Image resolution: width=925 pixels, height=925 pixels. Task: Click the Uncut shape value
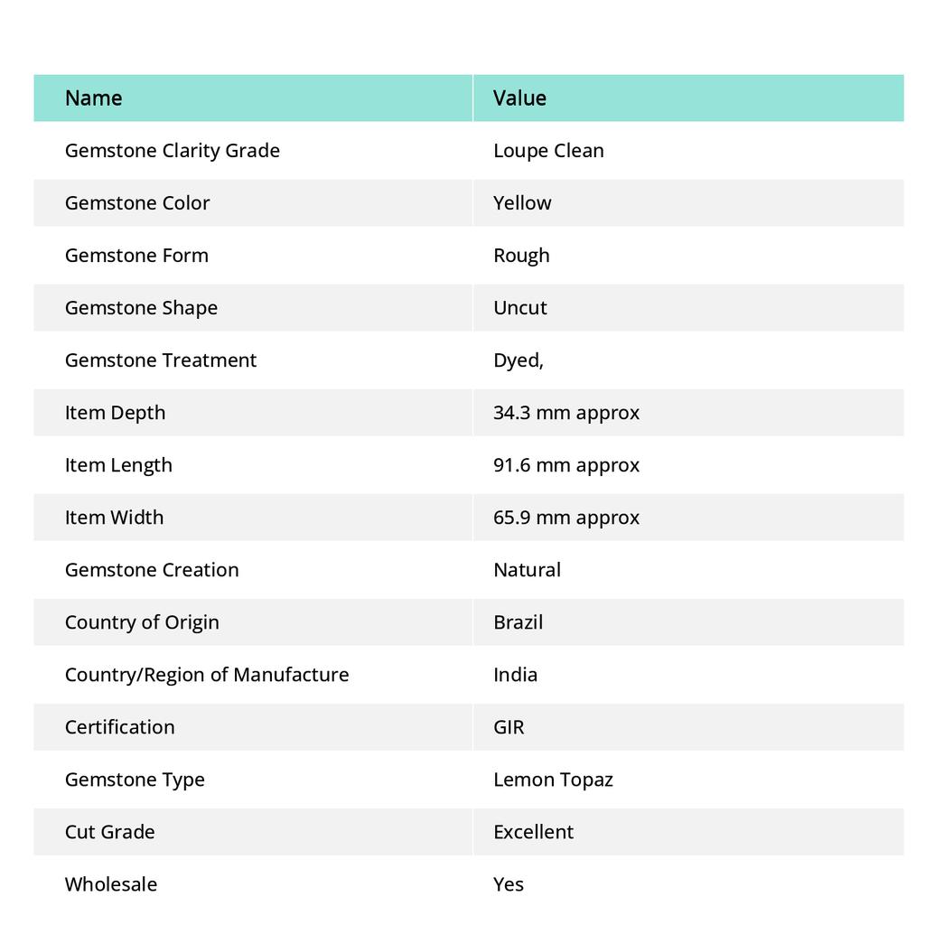coord(520,308)
